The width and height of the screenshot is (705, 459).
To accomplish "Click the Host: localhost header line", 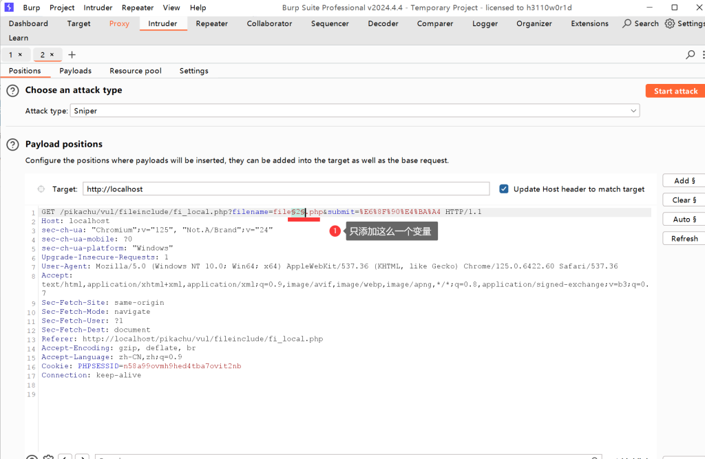I will pos(76,221).
